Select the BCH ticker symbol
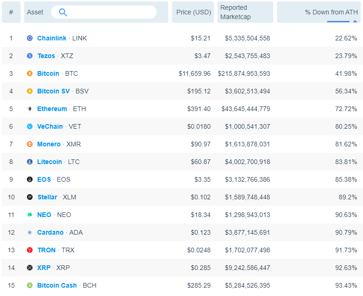Viewport: 363px width, 296px height. click(89, 285)
